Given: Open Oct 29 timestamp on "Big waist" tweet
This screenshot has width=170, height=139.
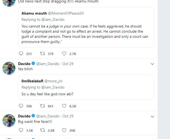Looking at the screenshot, I should click(68, 116).
